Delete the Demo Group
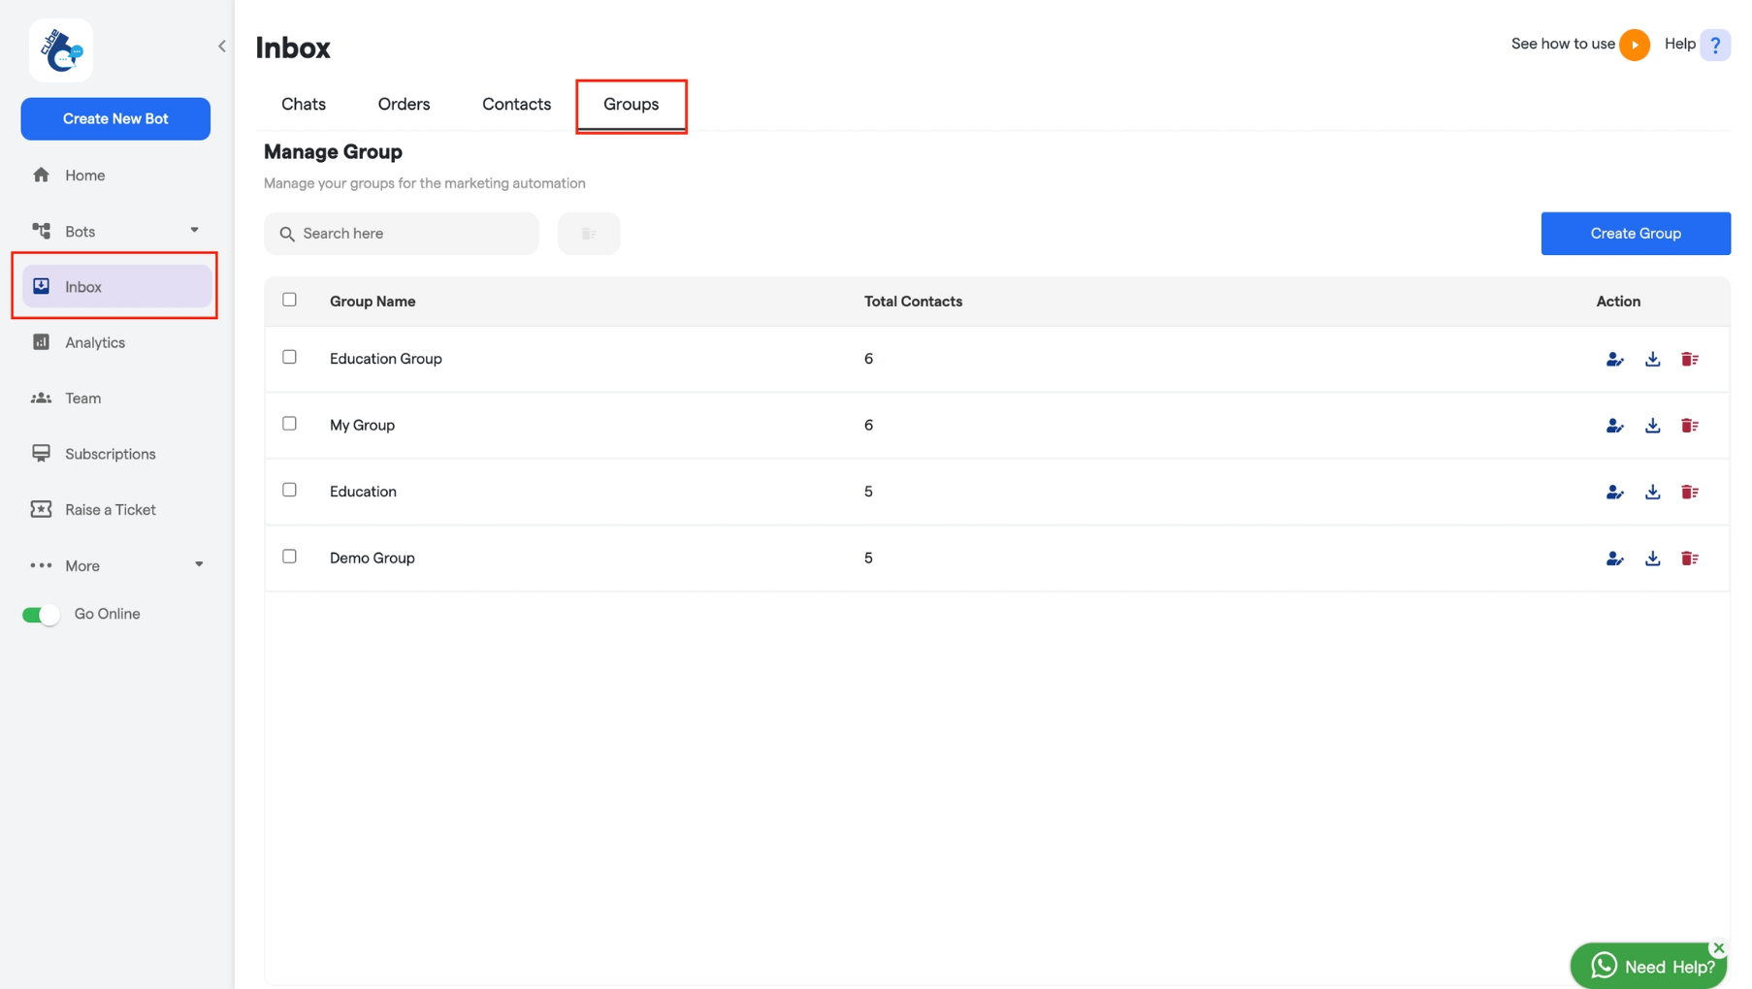The height and width of the screenshot is (989, 1752). click(1690, 558)
